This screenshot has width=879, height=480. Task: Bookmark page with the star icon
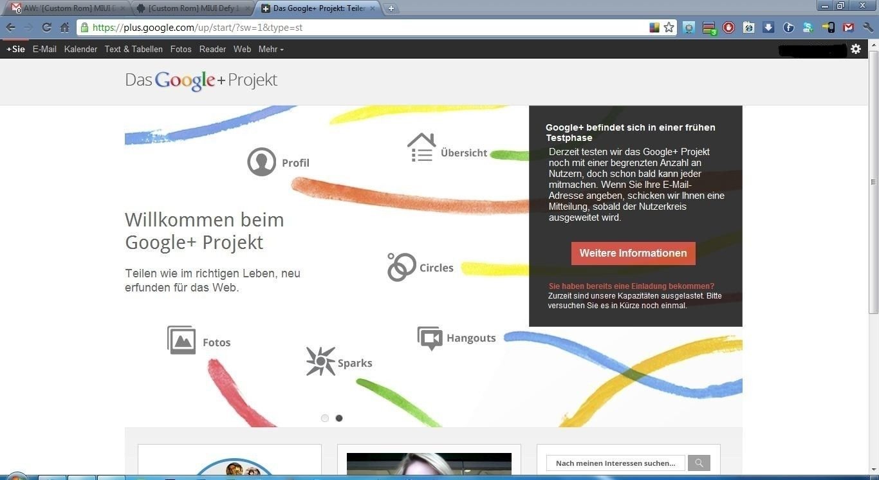tap(669, 28)
